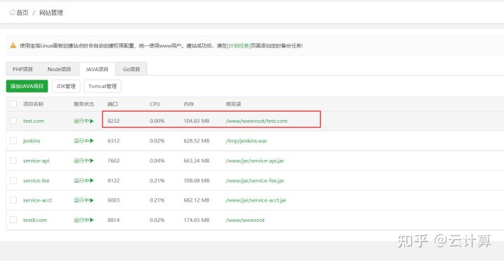Open the jenkins project

(31, 141)
